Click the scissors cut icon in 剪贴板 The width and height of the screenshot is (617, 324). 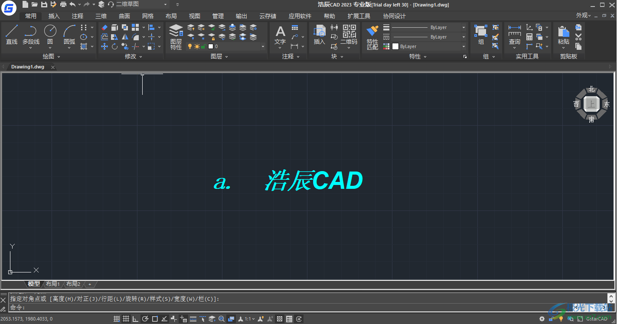pos(578,37)
